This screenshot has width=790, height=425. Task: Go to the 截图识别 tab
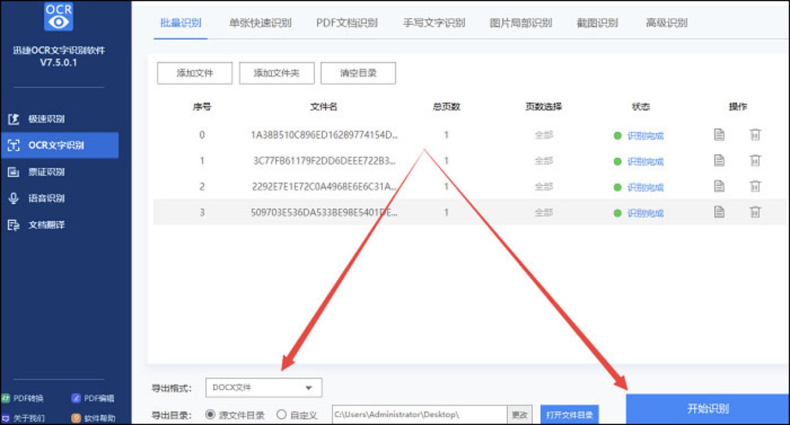click(x=597, y=23)
